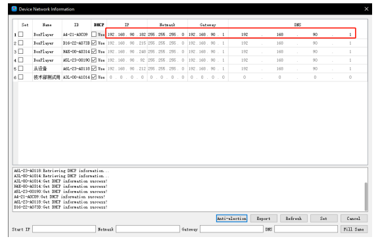The image size is (380, 241).
Task: Click ID cell H4E-00-A0314
Action: click(x=76, y=51)
